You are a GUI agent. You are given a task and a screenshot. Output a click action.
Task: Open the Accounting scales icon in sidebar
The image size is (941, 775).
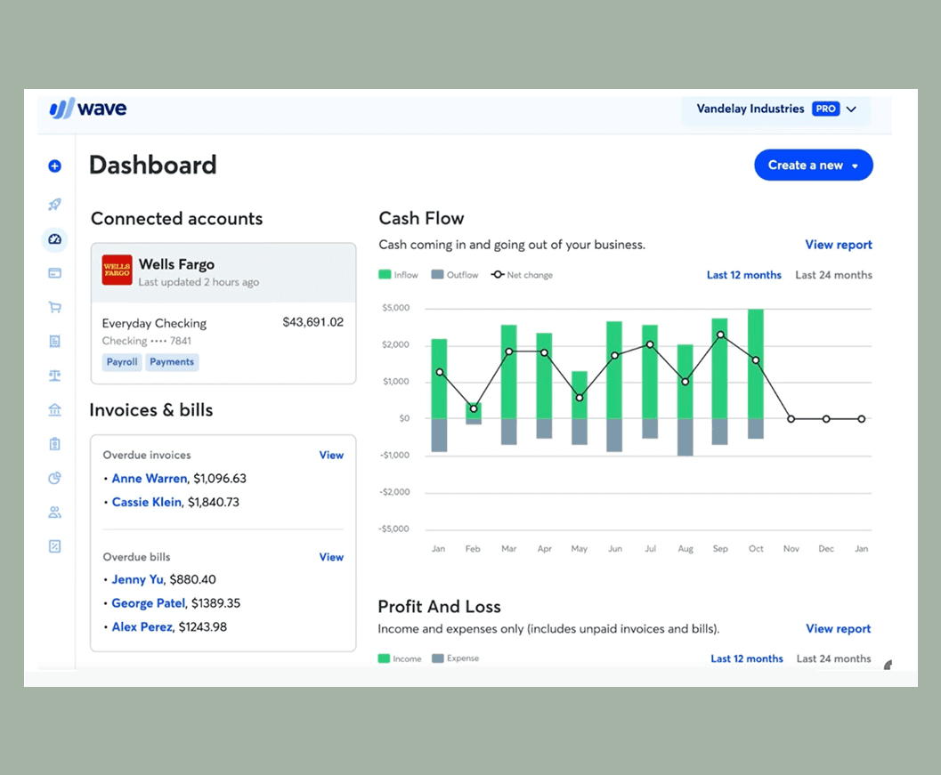coord(54,375)
